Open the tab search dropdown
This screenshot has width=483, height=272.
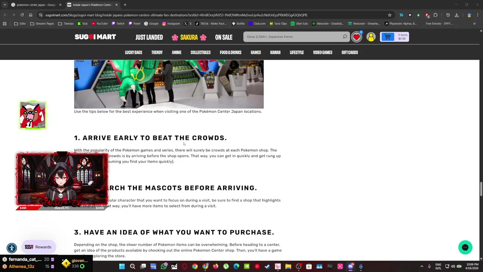[x=5, y=5]
